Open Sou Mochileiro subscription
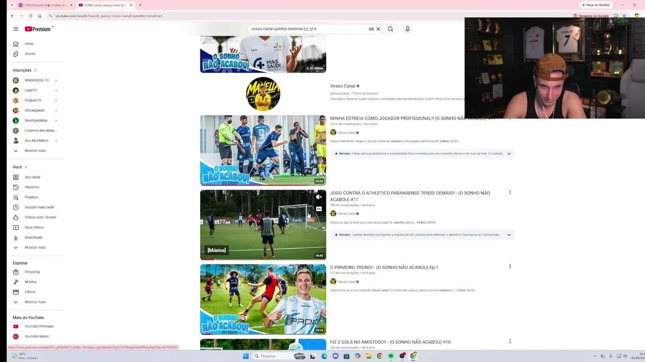Image resolution: width=645 pixels, height=362 pixels. click(36, 141)
